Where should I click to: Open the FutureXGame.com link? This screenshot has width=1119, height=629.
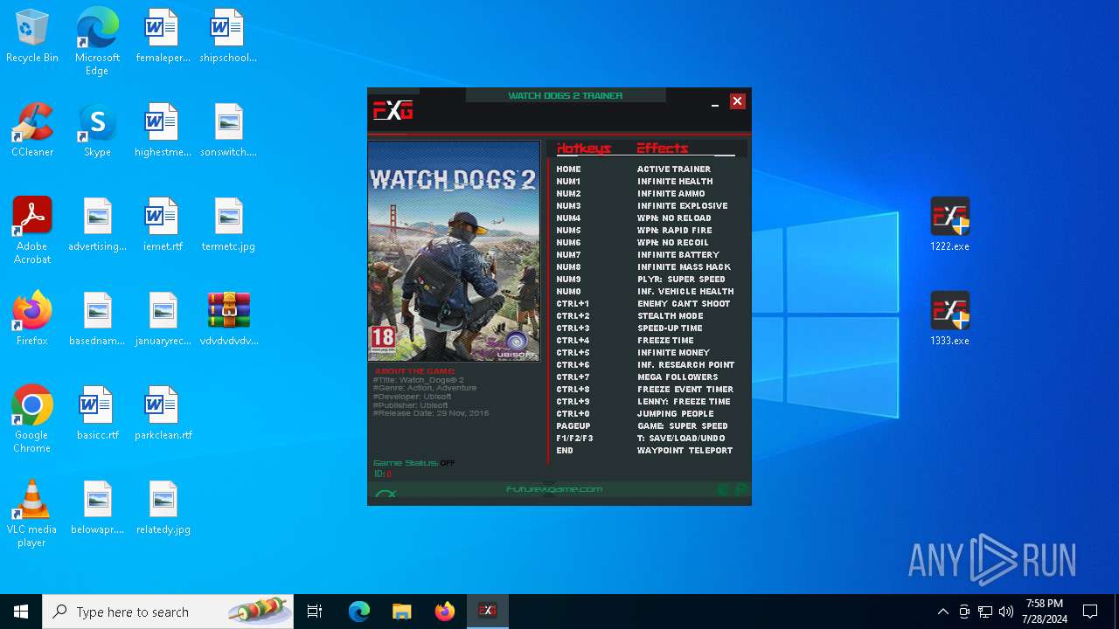554,489
